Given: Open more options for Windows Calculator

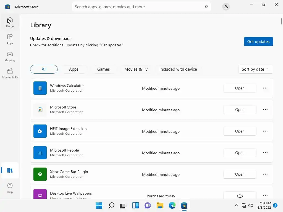Looking at the screenshot, I should (x=265, y=88).
